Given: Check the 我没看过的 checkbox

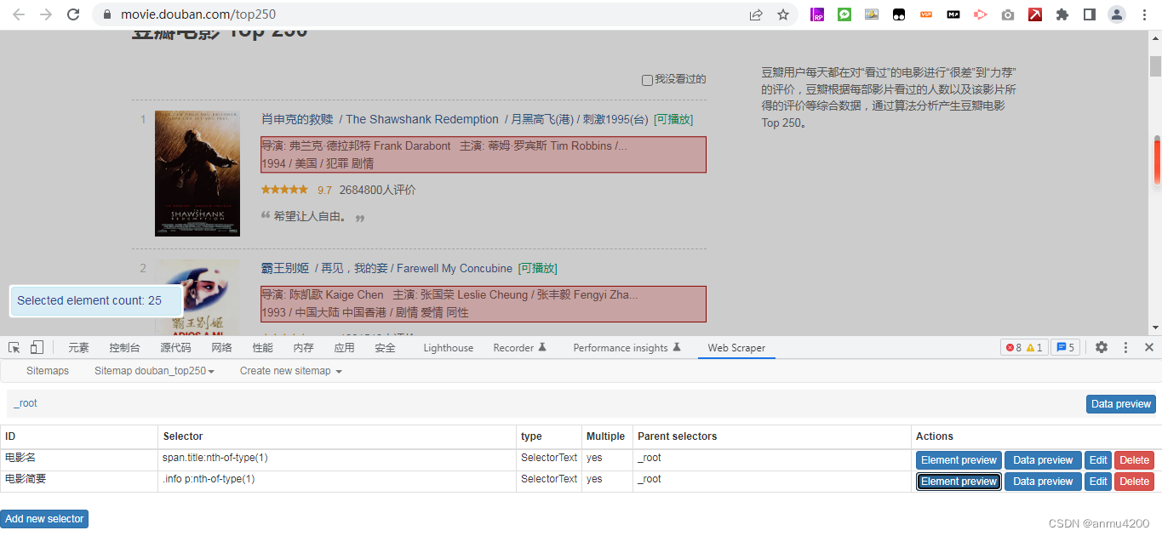Looking at the screenshot, I should point(647,80).
